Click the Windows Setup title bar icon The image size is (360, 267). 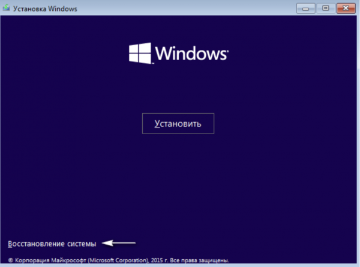[6, 8]
